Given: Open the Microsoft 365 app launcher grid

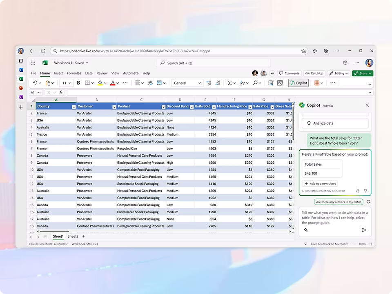Looking at the screenshot, I should (x=33, y=63).
